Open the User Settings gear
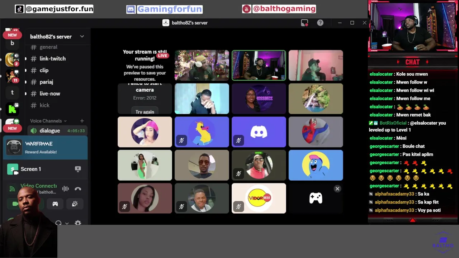Screen dimensions: 459x258 click(x=78, y=223)
